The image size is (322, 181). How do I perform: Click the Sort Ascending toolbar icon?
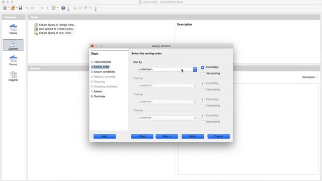click(x=42, y=8)
